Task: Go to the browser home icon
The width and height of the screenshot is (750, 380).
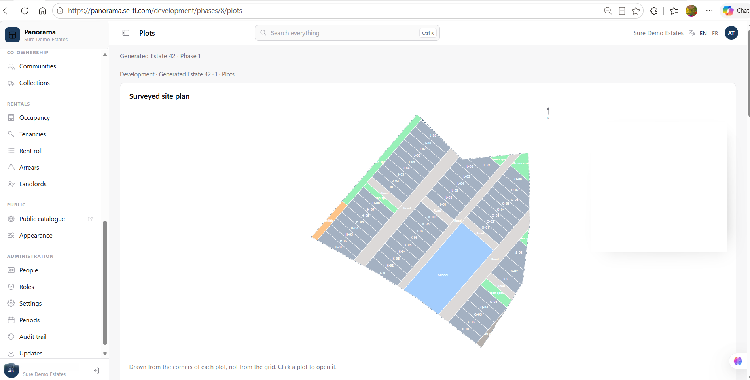Action: click(x=42, y=11)
